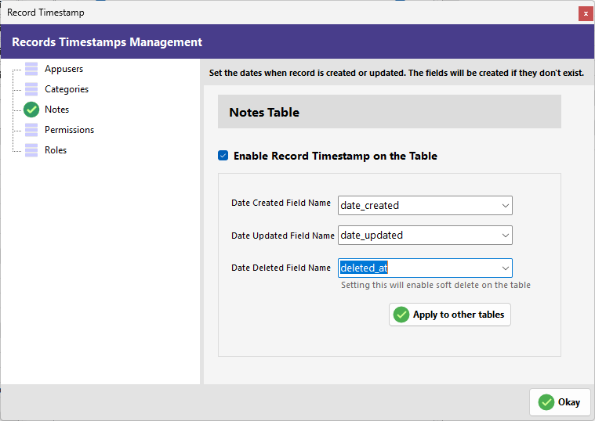Click into the deleted_at field text
The width and height of the screenshot is (595, 421).
tap(364, 268)
